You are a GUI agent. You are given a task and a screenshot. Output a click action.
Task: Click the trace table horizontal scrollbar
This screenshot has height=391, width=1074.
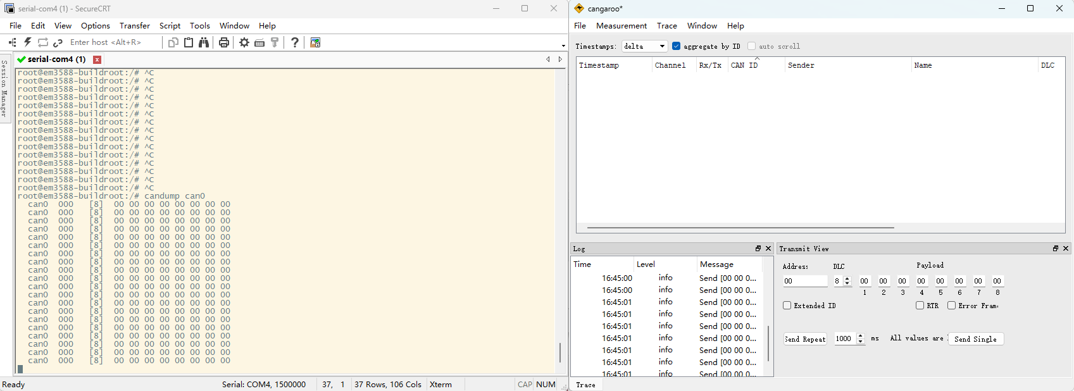(740, 227)
